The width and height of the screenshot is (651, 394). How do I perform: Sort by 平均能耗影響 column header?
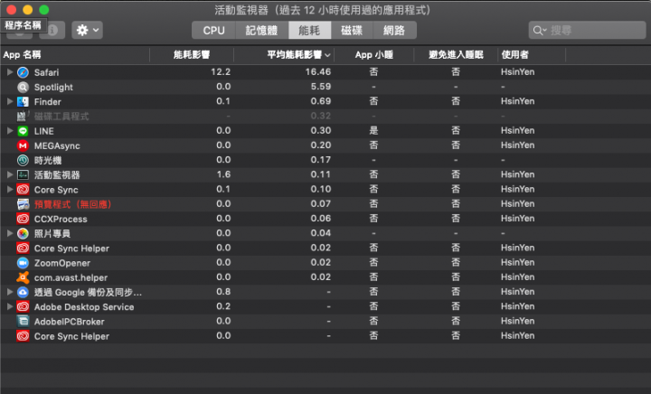(284, 55)
